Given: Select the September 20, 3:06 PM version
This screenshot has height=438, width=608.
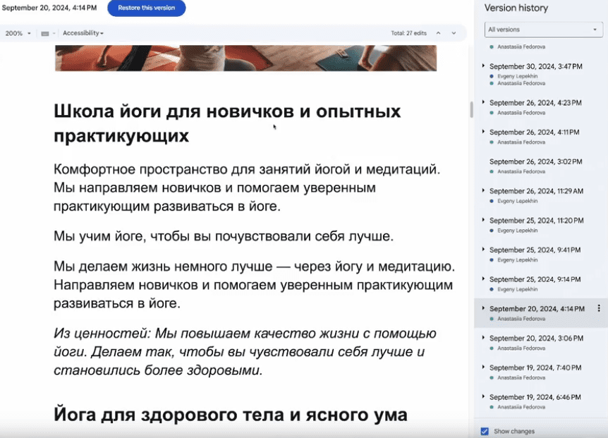Looking at the screenshot, I should coord(534,338).
